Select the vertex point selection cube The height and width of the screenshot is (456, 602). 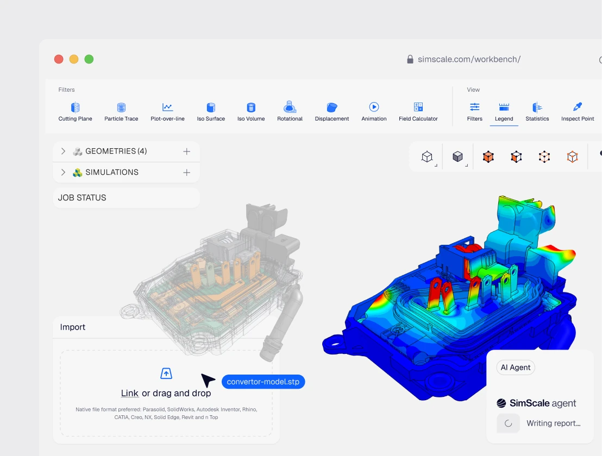tap(544, 157)
